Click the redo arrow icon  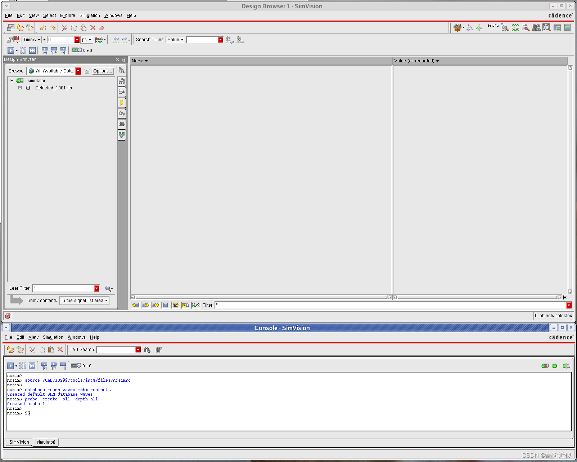53,28
